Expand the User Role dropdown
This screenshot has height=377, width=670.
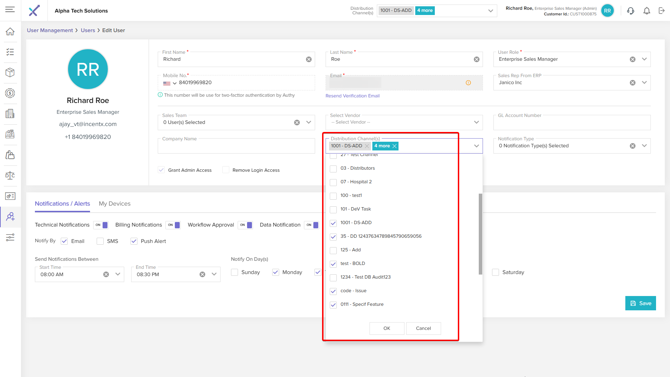coord(644,59)
